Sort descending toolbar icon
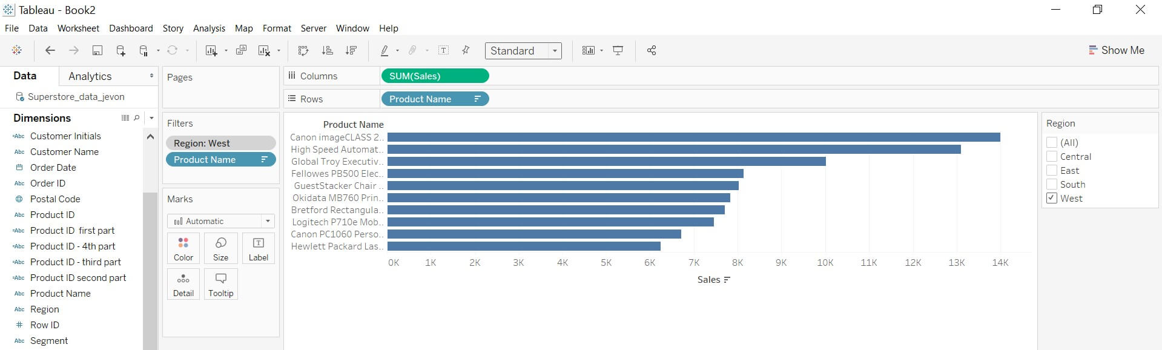 pyautogui.click(x=351, y=50)
